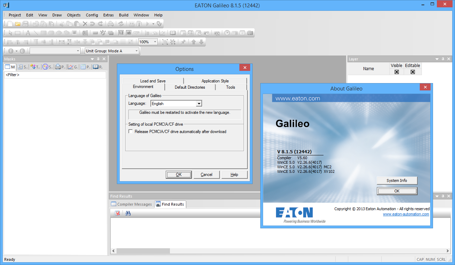Open the Masks panel options arrow
The image size is (455, 265).
click(x=92, y=59)
